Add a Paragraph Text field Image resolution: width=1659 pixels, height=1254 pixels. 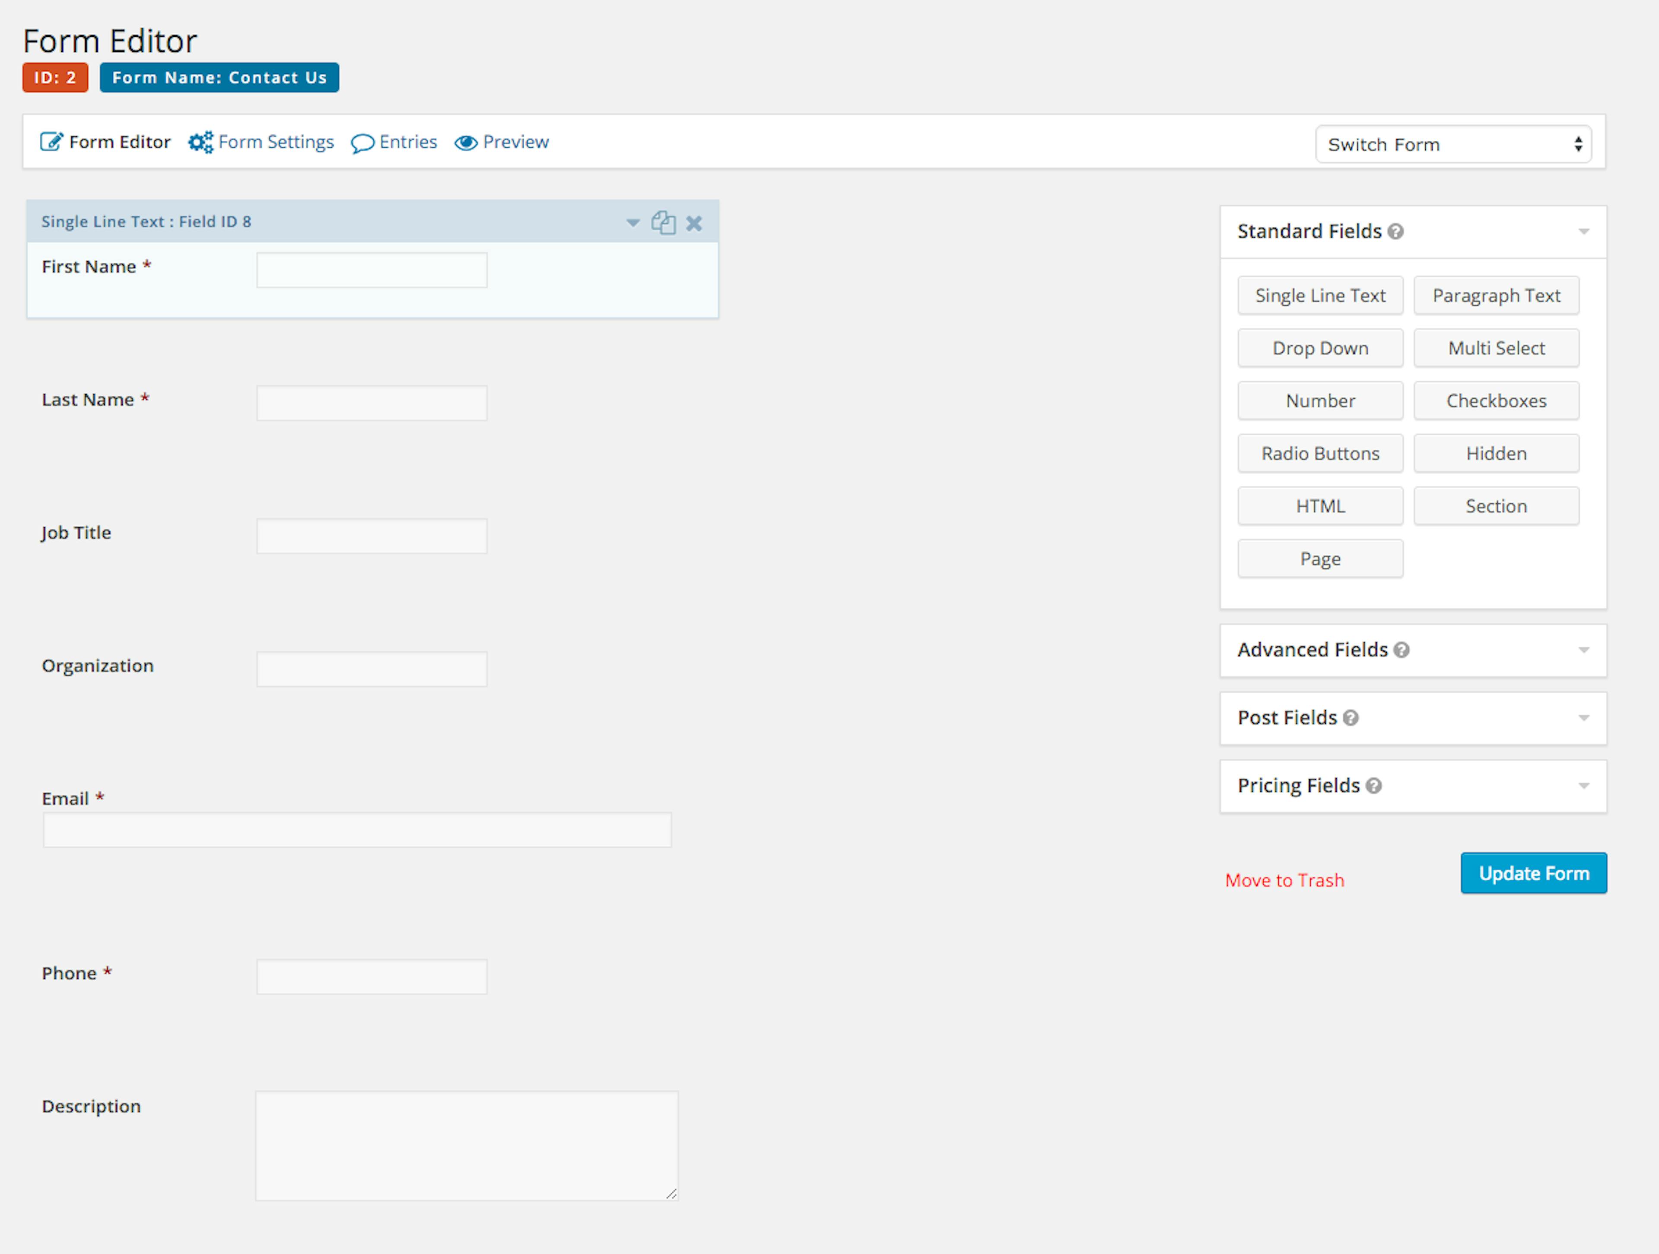pyautogui.click(x=1496, y=295)
